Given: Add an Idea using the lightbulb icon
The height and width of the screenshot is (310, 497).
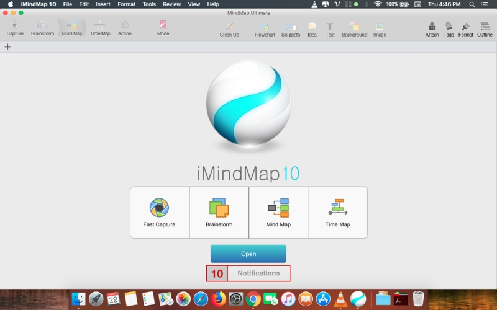Looking at the screenshot, I should coord(312,30).
